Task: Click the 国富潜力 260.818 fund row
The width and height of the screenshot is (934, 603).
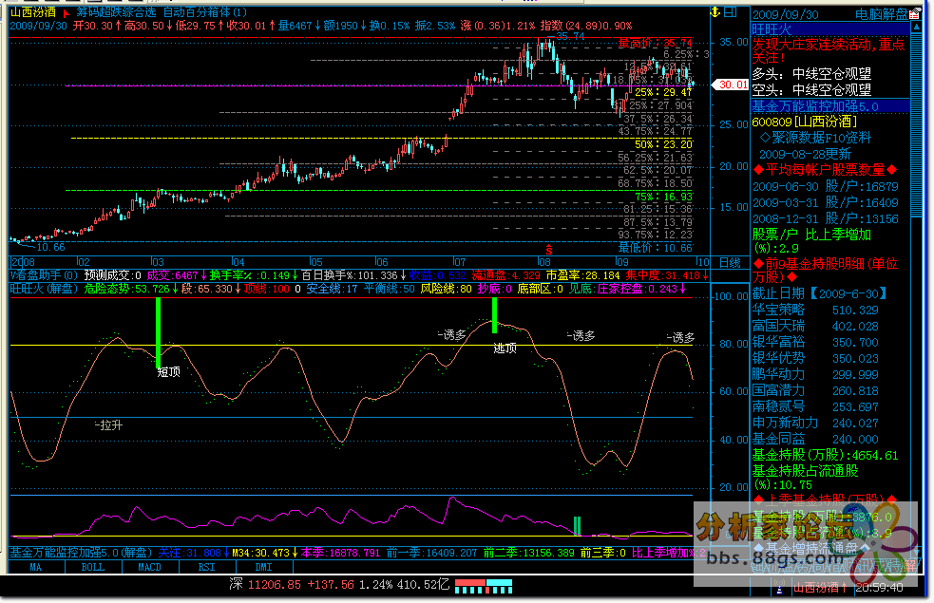Action: [x=815, y=390]
